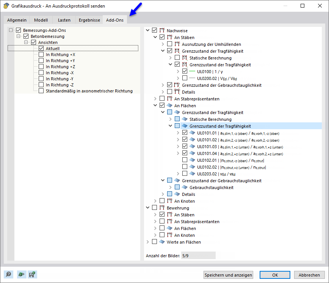
Task: Expand the An Stabrepräsentanten node under Nachweise
Action: coord(155,99)
